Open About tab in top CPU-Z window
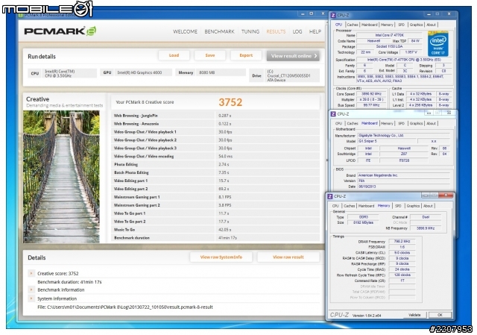The width and height of the screenshot is (477, 335). [431, 25]
